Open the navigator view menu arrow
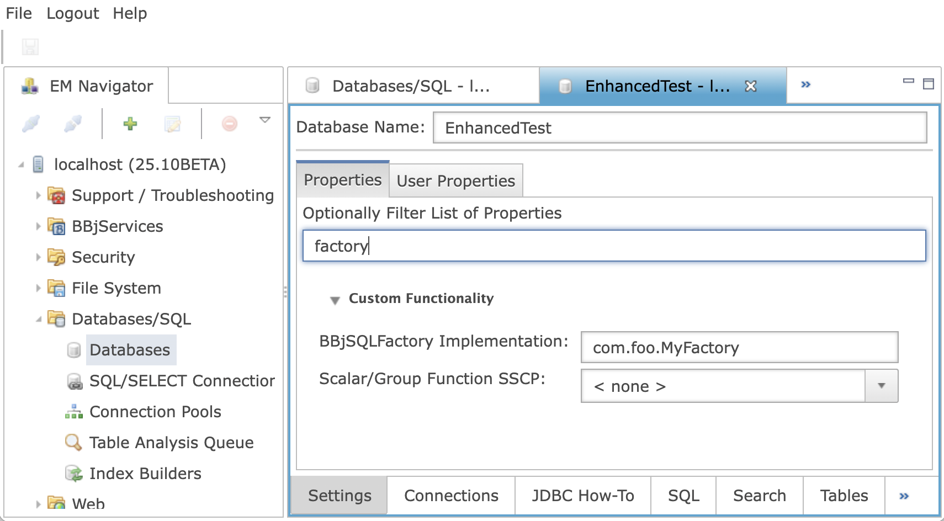944x521 pixels. click(265, 120)
